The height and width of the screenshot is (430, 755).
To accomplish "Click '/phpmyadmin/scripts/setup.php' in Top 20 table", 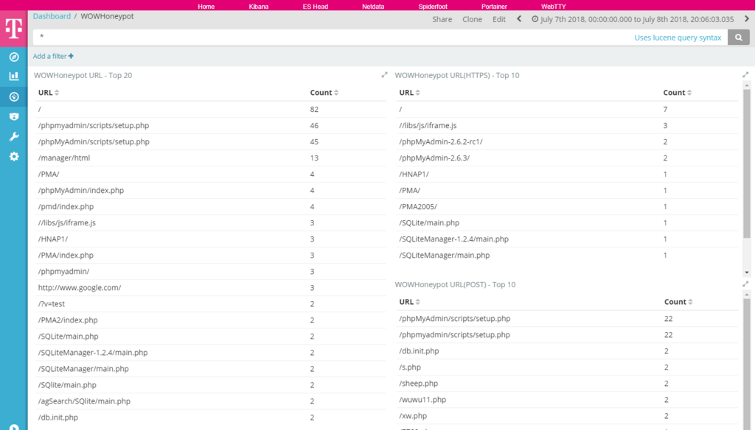I will [x=94, y=125].
